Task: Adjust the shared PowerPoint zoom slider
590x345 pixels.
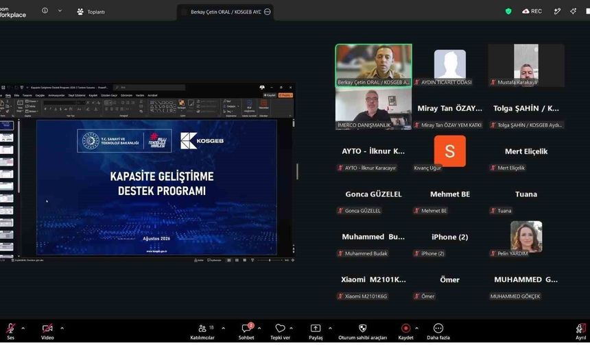Action: click(x=270, y=260)
